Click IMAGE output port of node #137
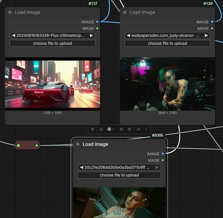Image resolution: width=223 pixels, height=218 pixels. (x=97, y=22)
